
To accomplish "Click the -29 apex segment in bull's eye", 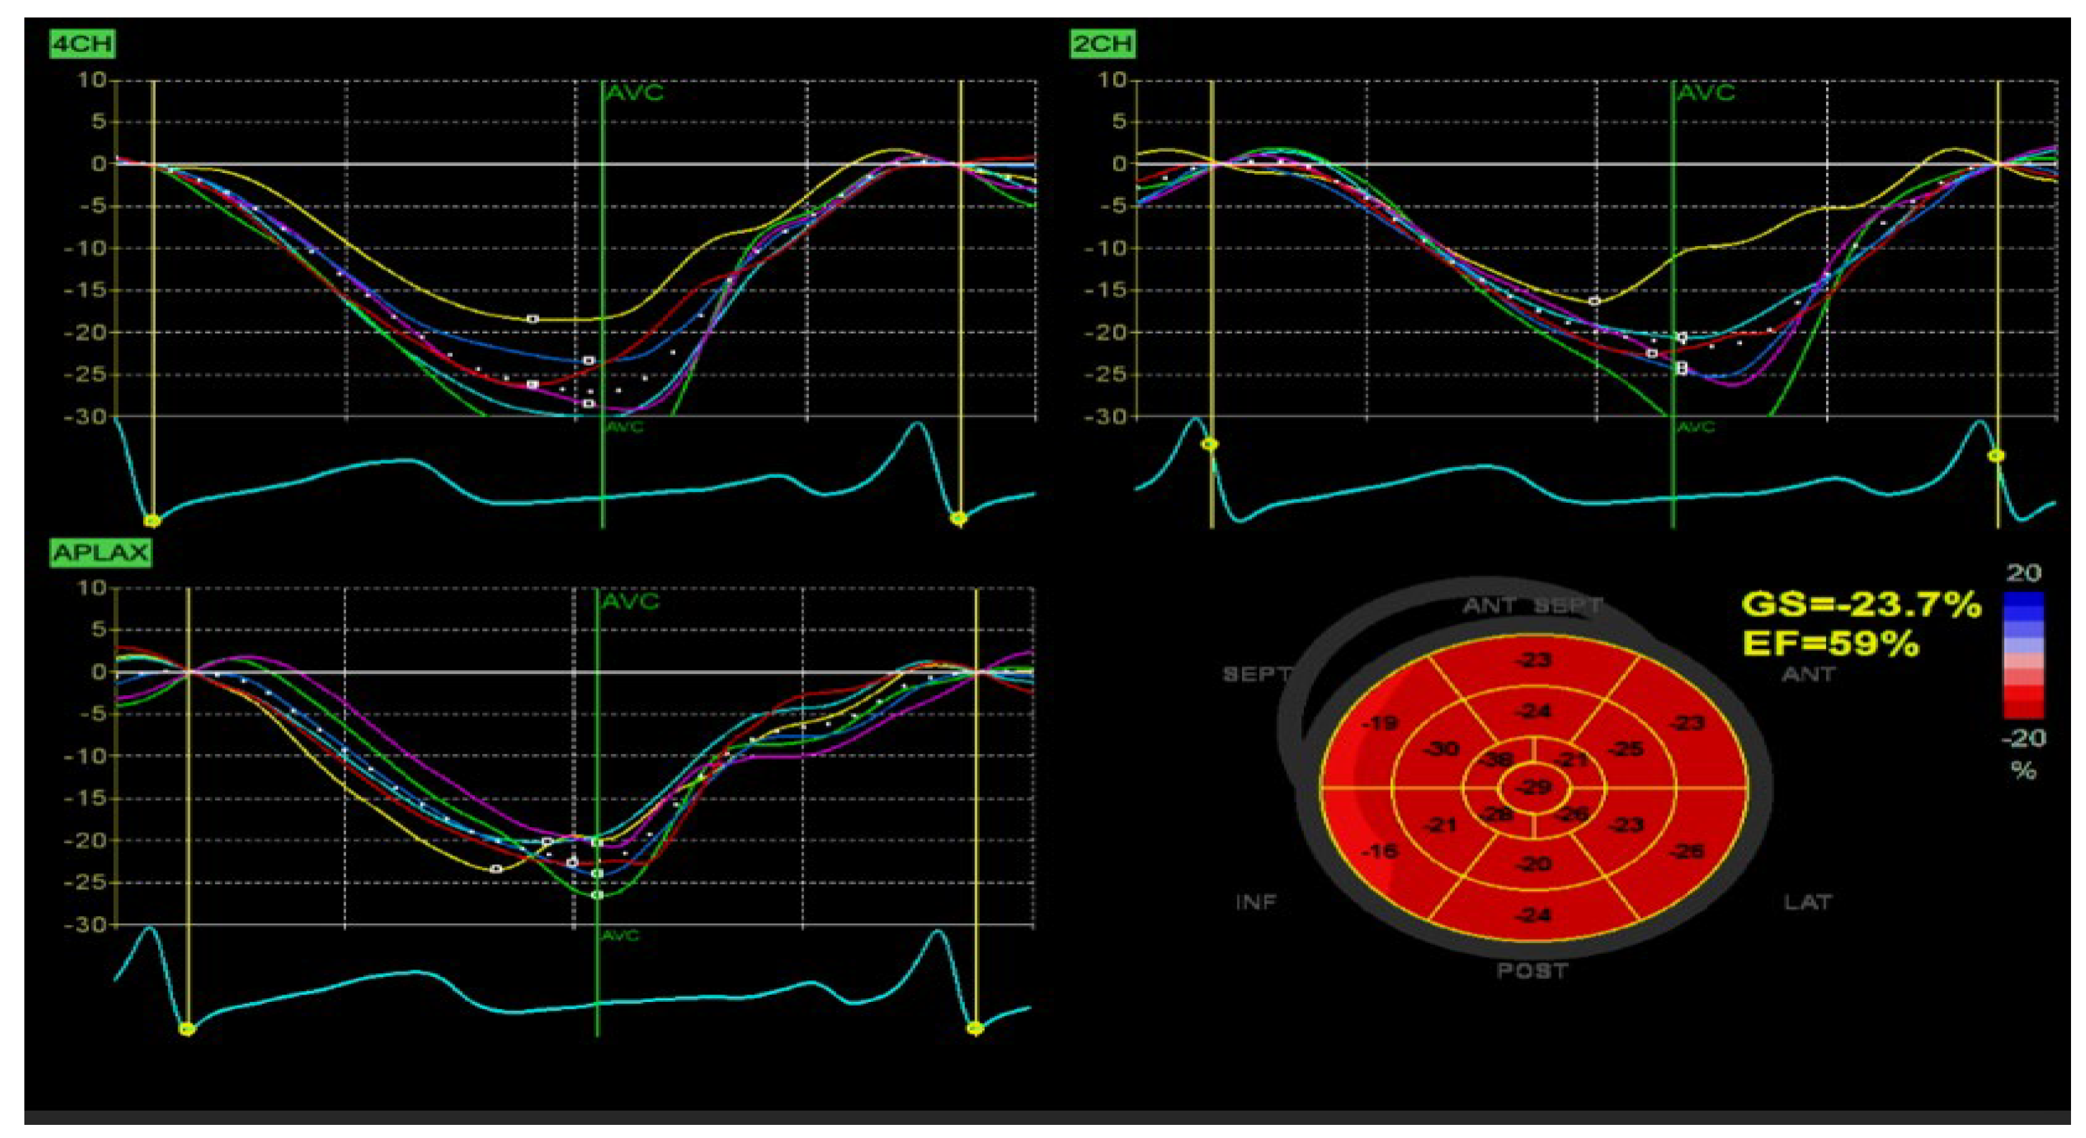I will point(1534,788).
